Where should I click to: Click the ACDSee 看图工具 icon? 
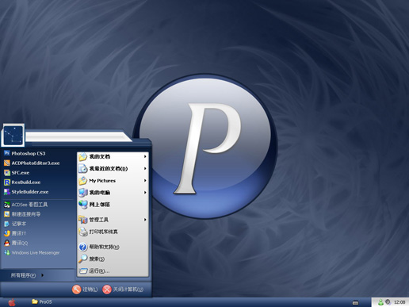pyautogui.click(x=7, y=205)
